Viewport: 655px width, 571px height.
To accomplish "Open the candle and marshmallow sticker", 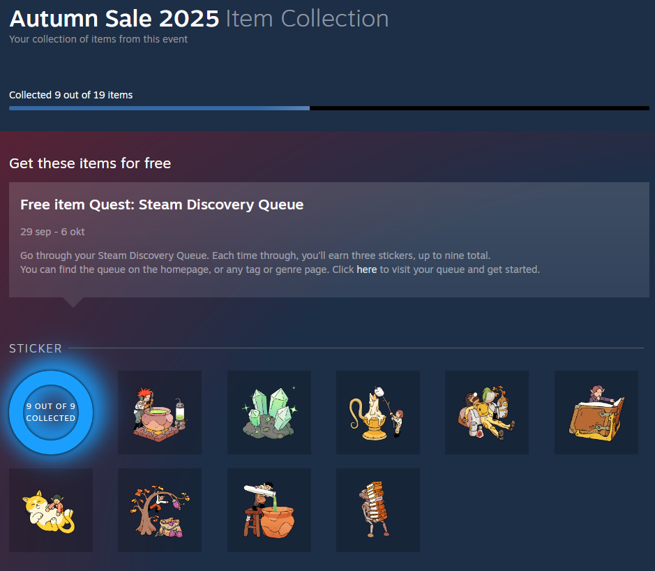I will point(378,413).
